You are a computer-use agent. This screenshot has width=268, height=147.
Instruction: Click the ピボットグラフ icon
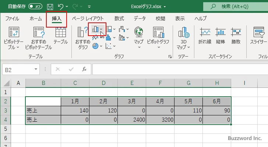(159, 32)
